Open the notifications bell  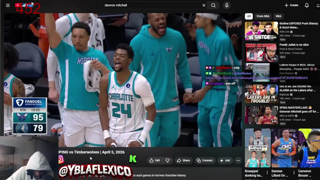click(x=307, y=5)
